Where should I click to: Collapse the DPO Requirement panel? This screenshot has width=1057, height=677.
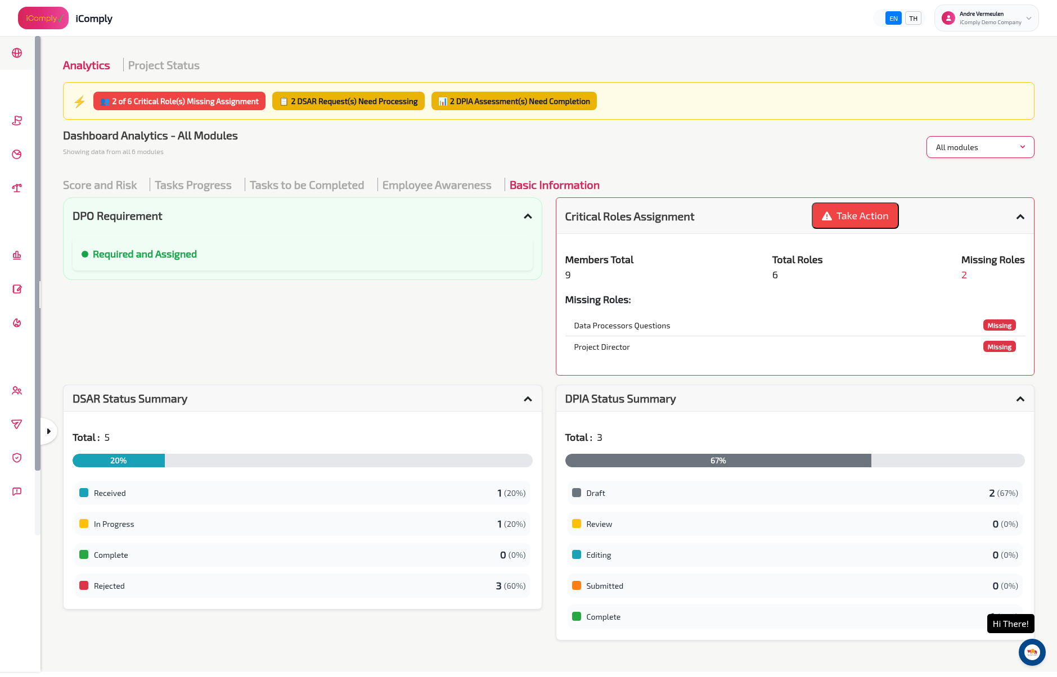pyautogui.click(x=528, y=215)
